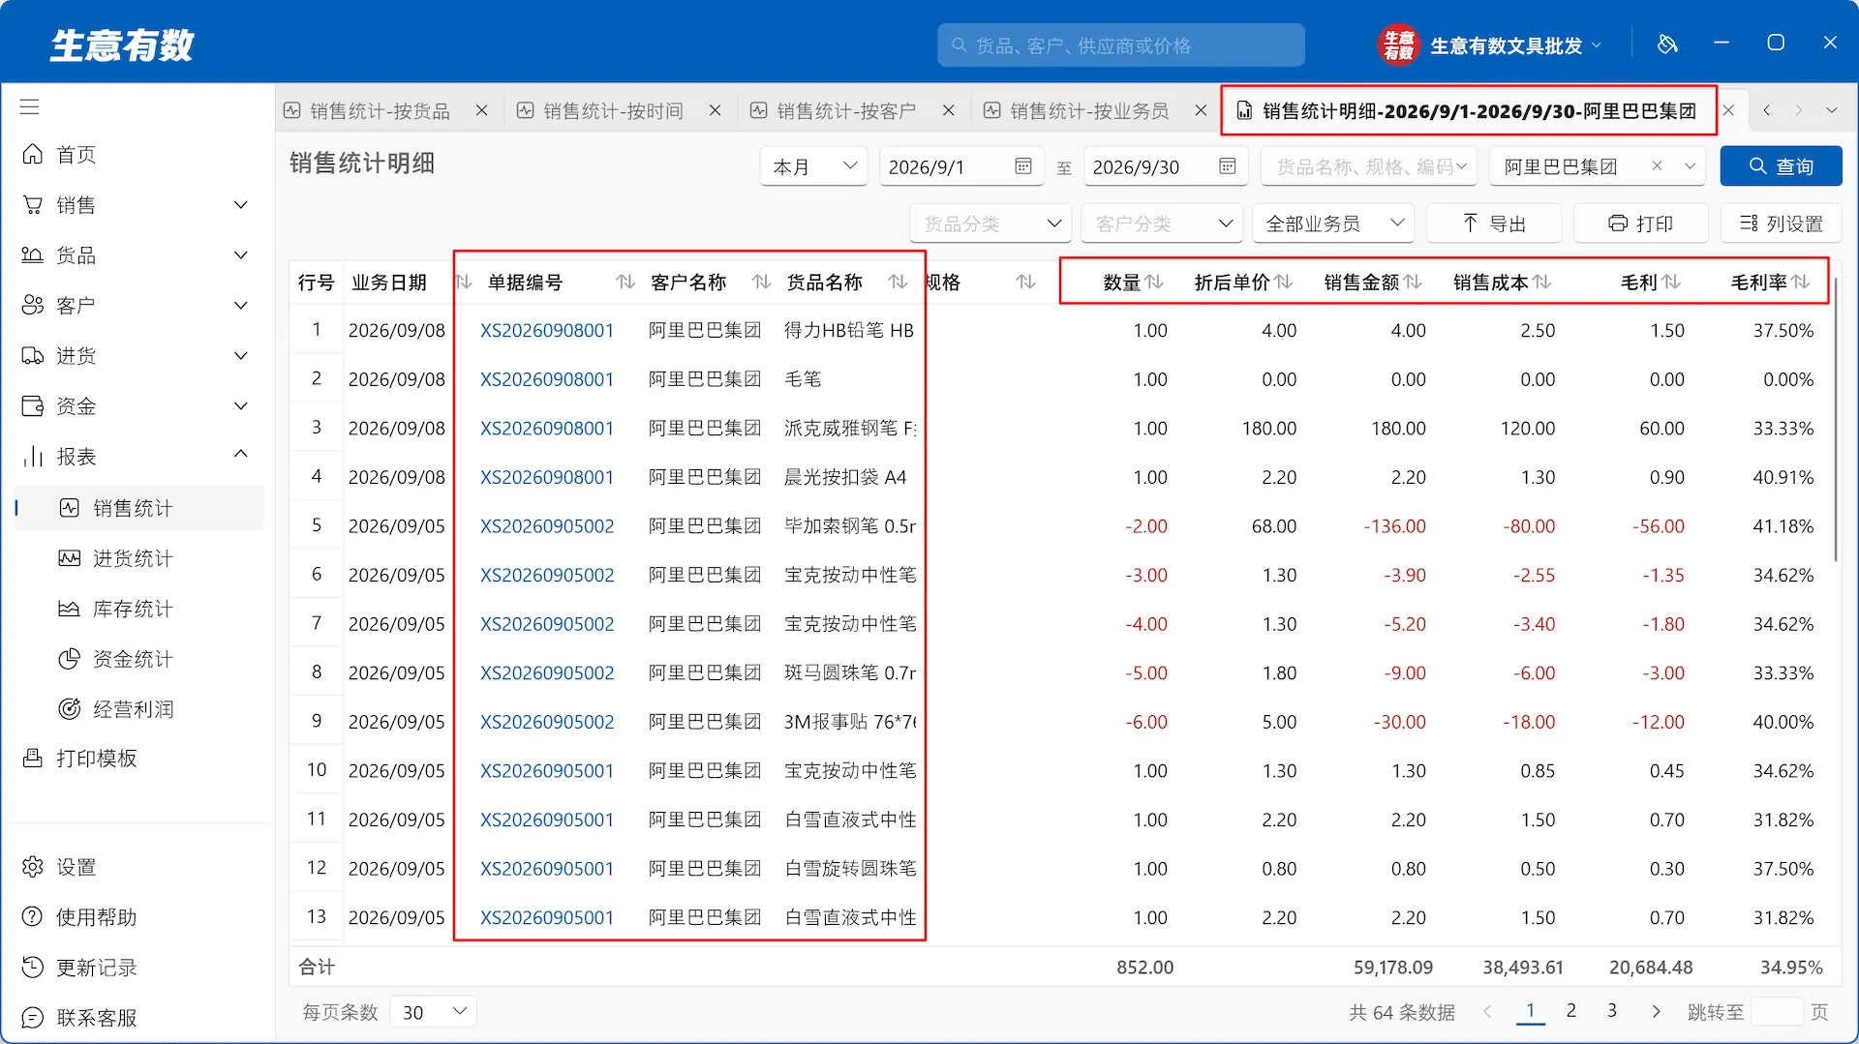Switch to 销售统计-按时间 tab
Image resolution: width=1859 pixels, height=1044 pixels.
[613, 111]
